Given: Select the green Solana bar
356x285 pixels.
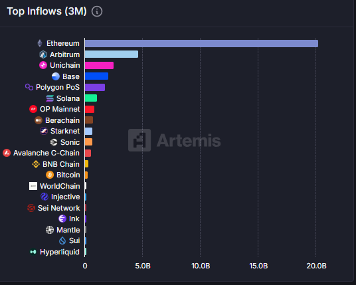Looking at the screenshot, I should click(x=91, y=98).
